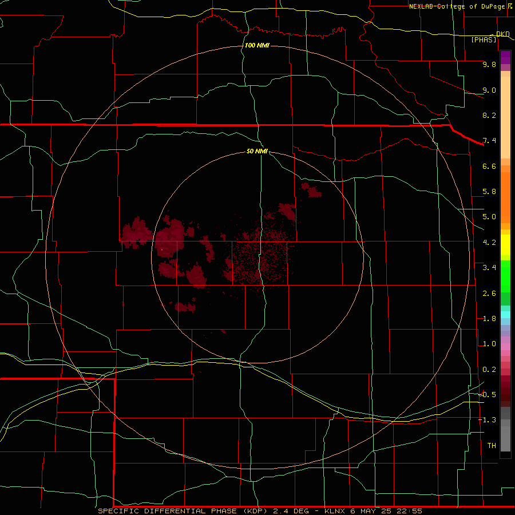515x515 pixels.
Task: Click the 9.0 scale value
Action: tap(489, 90)
